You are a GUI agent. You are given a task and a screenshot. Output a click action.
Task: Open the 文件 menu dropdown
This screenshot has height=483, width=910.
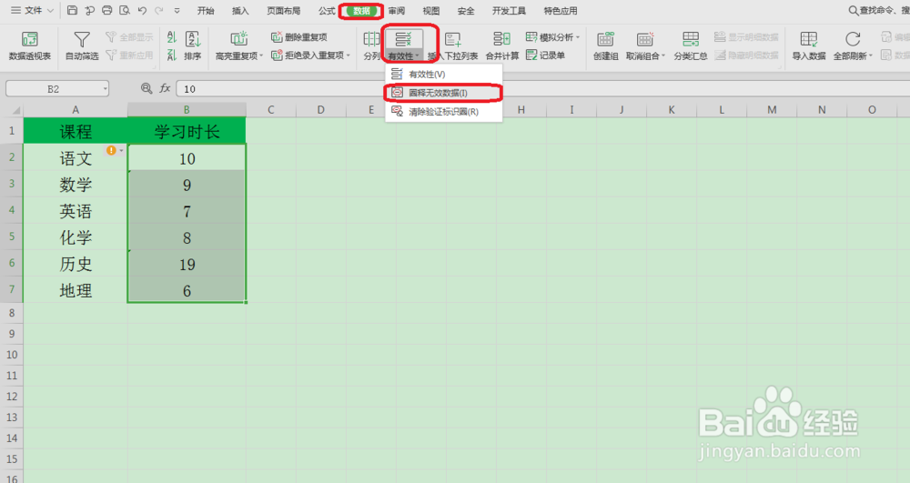(33, 10)
